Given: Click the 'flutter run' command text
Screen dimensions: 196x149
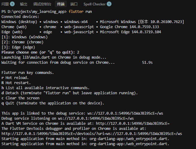Looking at the screenshot, I should tap(80, 11).
